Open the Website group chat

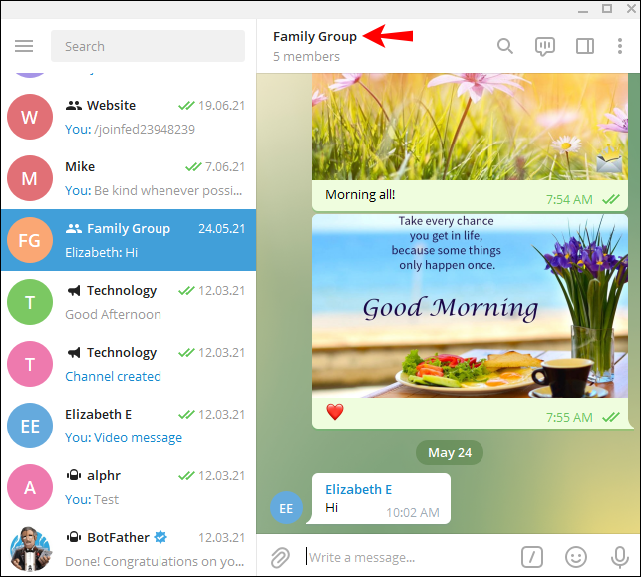128,117
